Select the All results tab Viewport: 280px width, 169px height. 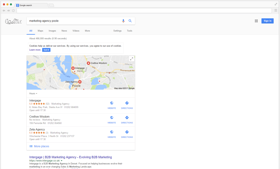tap(31, 31)
